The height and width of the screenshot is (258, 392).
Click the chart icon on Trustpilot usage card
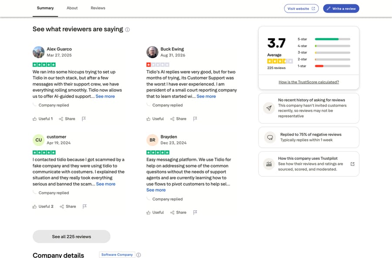pyautogui.click(x=269, y=164)
